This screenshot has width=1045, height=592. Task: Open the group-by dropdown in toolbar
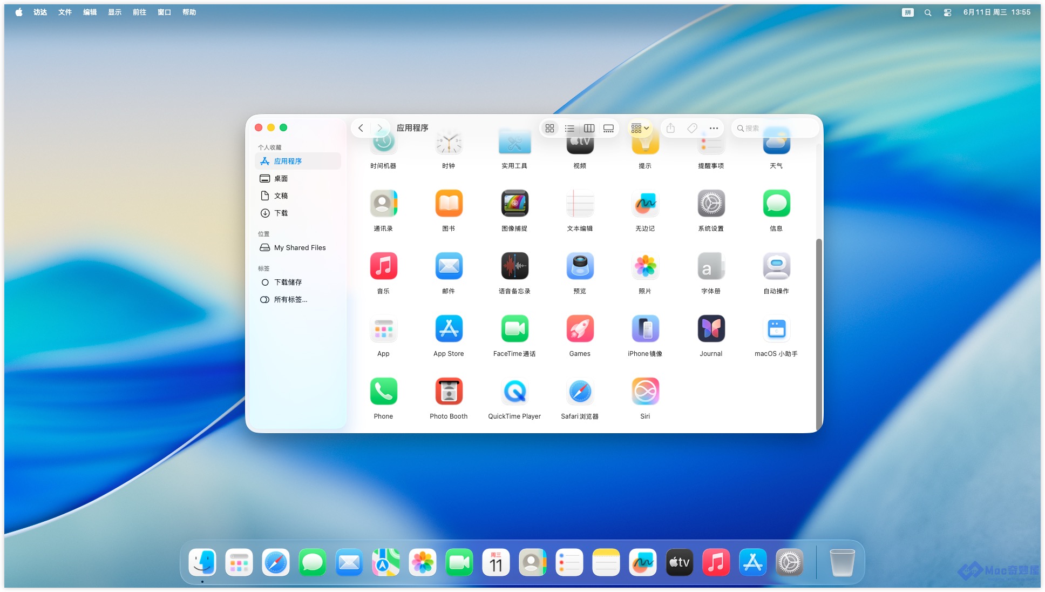click(640, 129)
